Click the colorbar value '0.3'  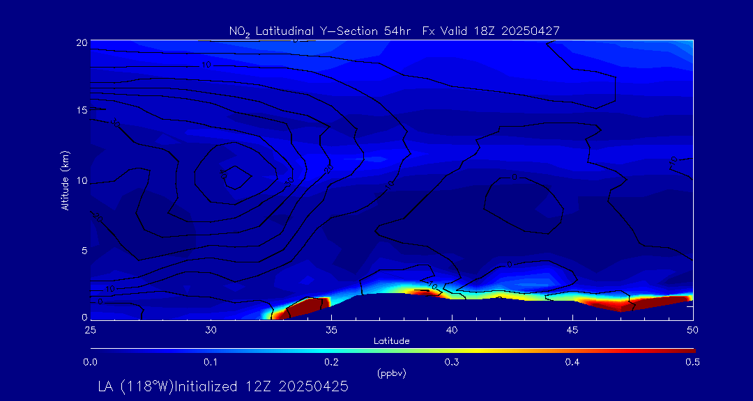coord(452,363)
